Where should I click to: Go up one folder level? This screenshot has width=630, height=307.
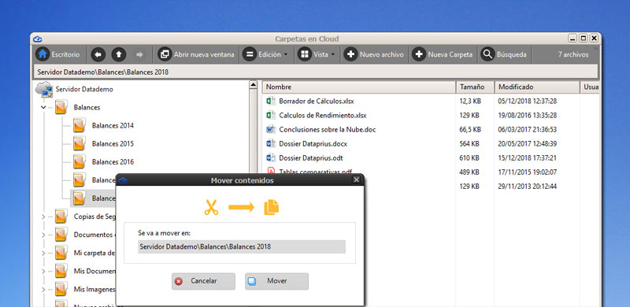coord(119,54)
